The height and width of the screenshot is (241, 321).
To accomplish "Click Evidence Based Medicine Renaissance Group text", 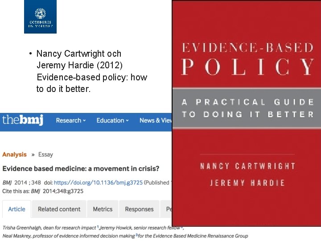I will [x=201, y=236].
